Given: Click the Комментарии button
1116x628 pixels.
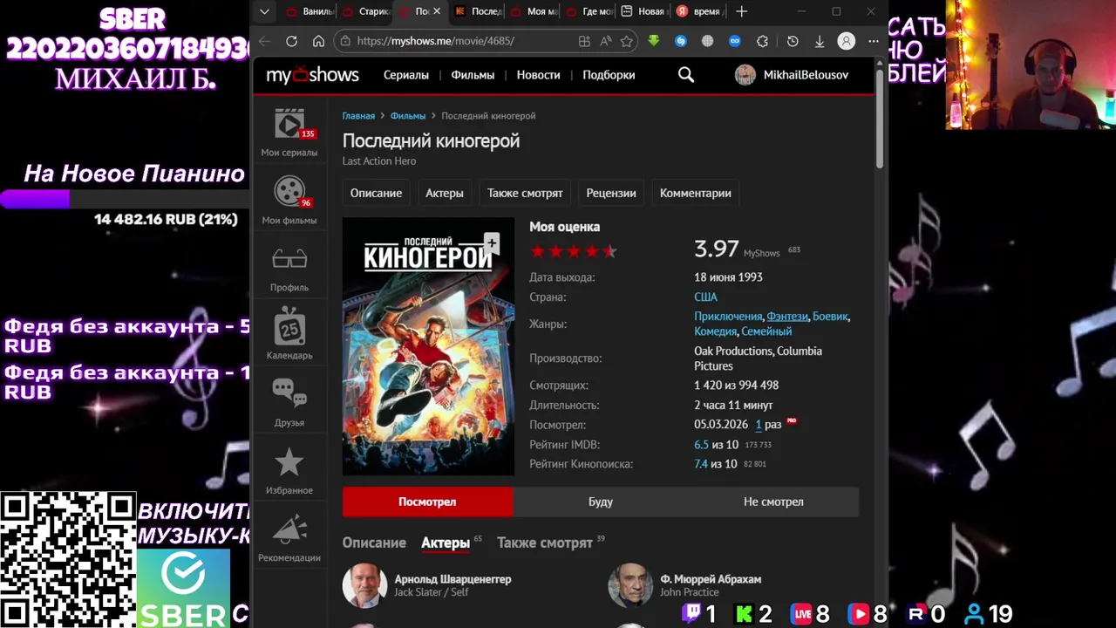Looking at the screenshot, I should tap(696, 193).
